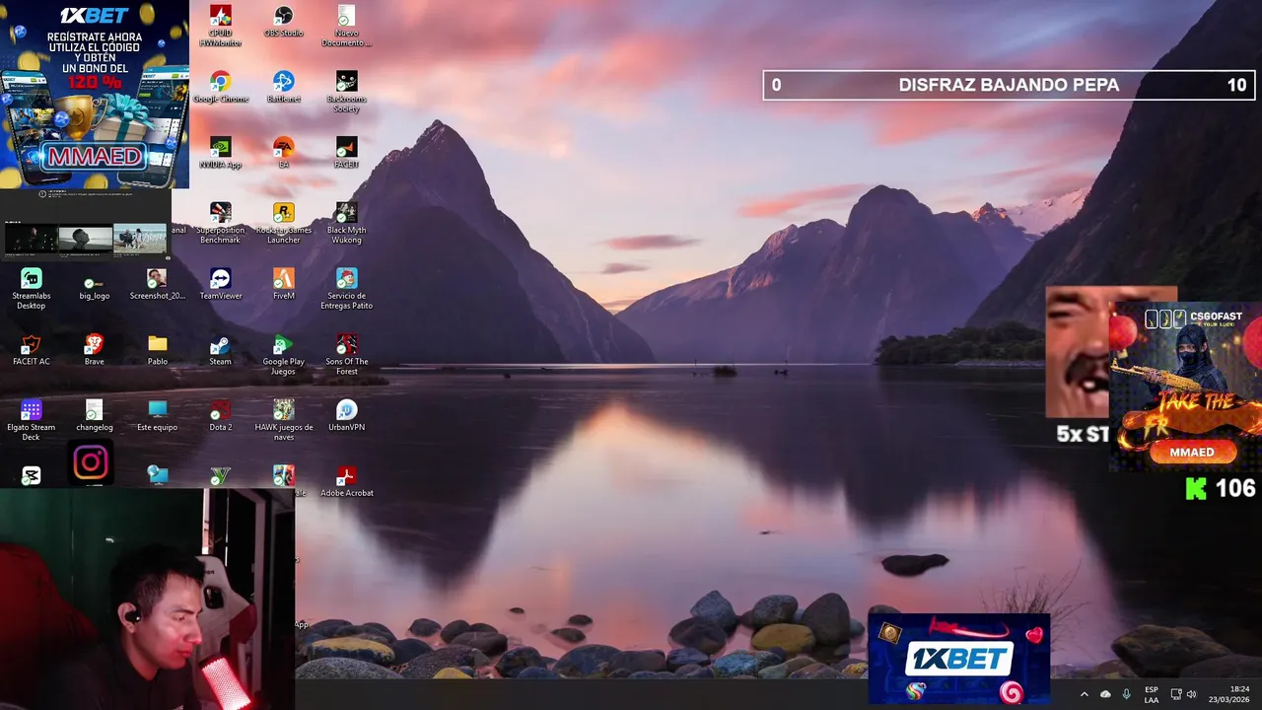
Task: Select the Sons Of The Forest icon
Action: point(346,355)
